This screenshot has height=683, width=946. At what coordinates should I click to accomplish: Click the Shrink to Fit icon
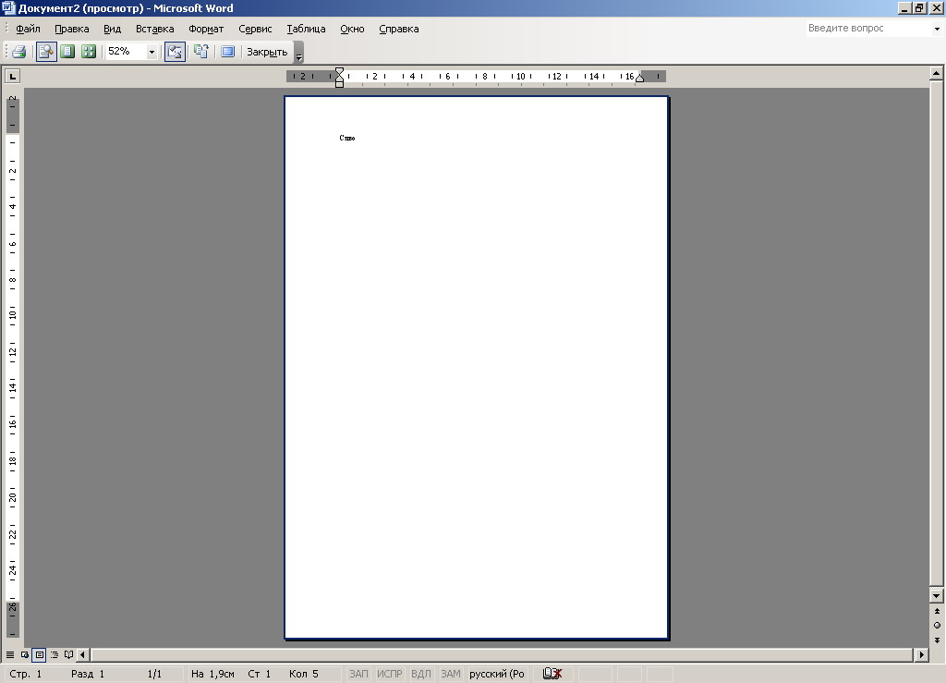tap(200, 52)
